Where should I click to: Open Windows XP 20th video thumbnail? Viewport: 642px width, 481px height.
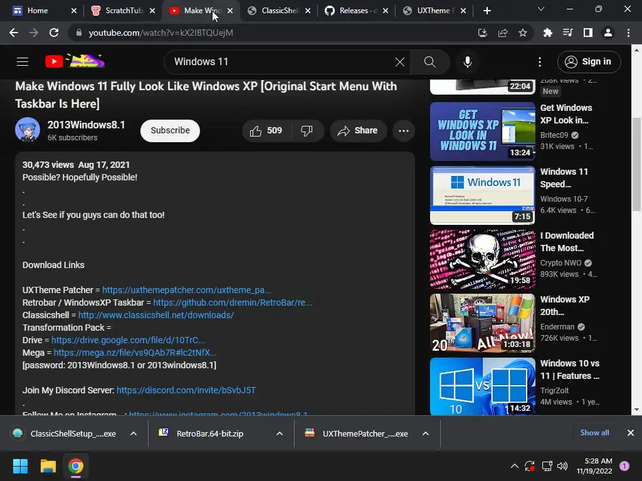pos(483,323)
